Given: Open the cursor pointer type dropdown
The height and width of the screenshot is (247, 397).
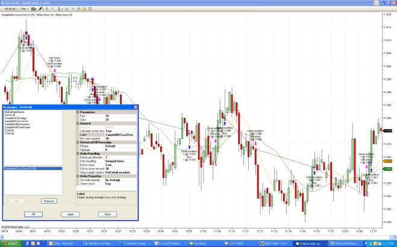Looking at the screenshot, I should click(x=60, y=9).
